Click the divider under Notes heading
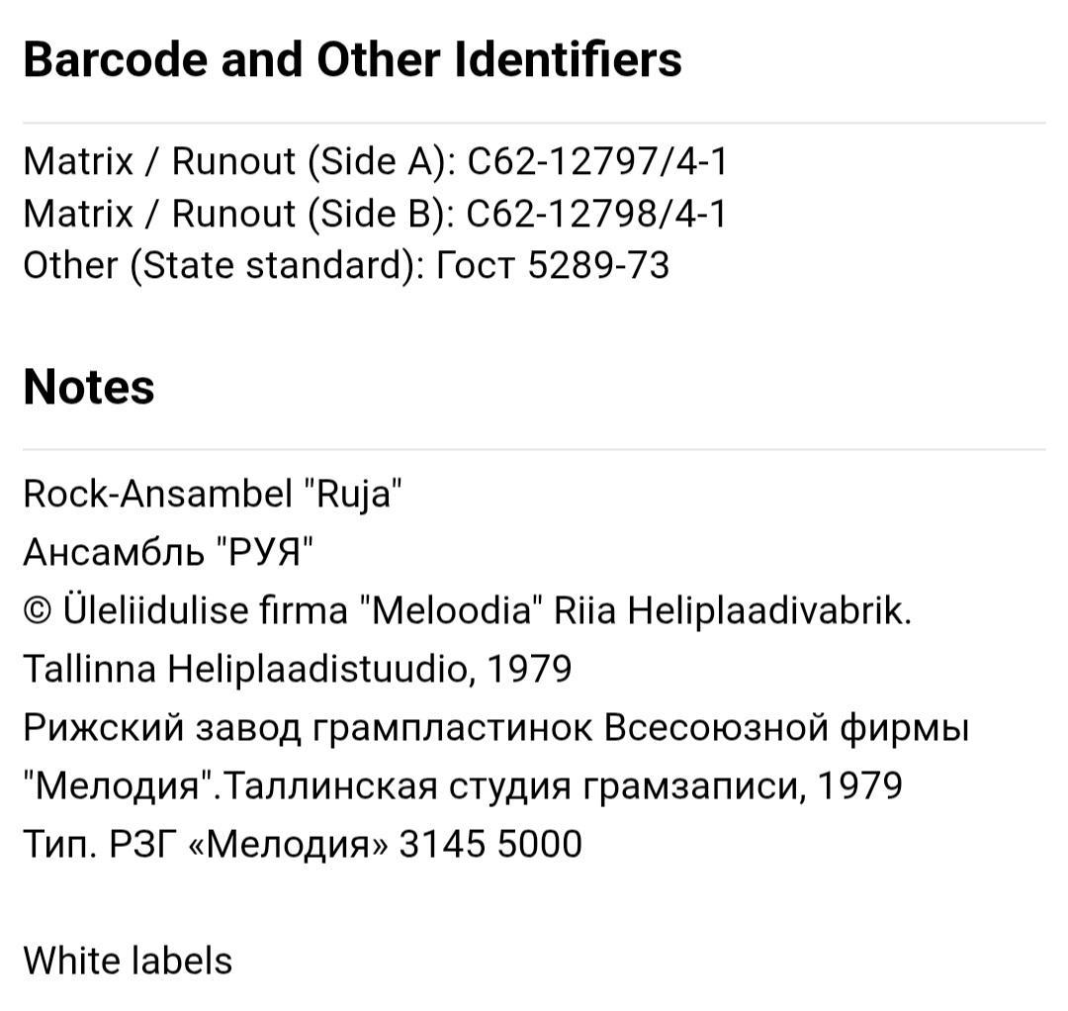Image resolution: width=1068 pixels, height=1011 pixels. (x=534, y=450)
